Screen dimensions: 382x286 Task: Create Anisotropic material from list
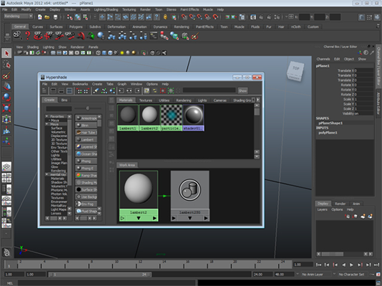pyautogui.click(x=86, y=118)
